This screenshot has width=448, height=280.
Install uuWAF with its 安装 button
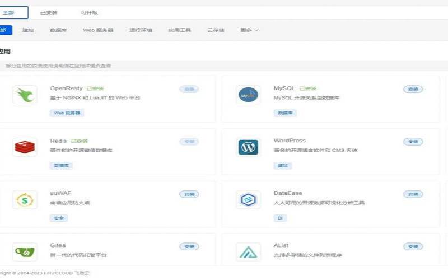189,194
